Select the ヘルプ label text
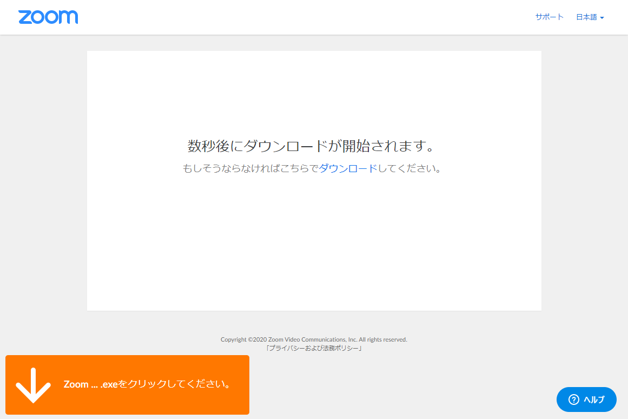The image size is (628, 419). point(593,400)
